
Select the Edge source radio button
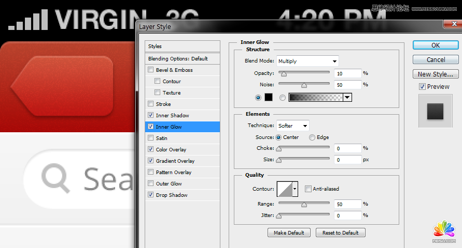[x=312, y=137]
